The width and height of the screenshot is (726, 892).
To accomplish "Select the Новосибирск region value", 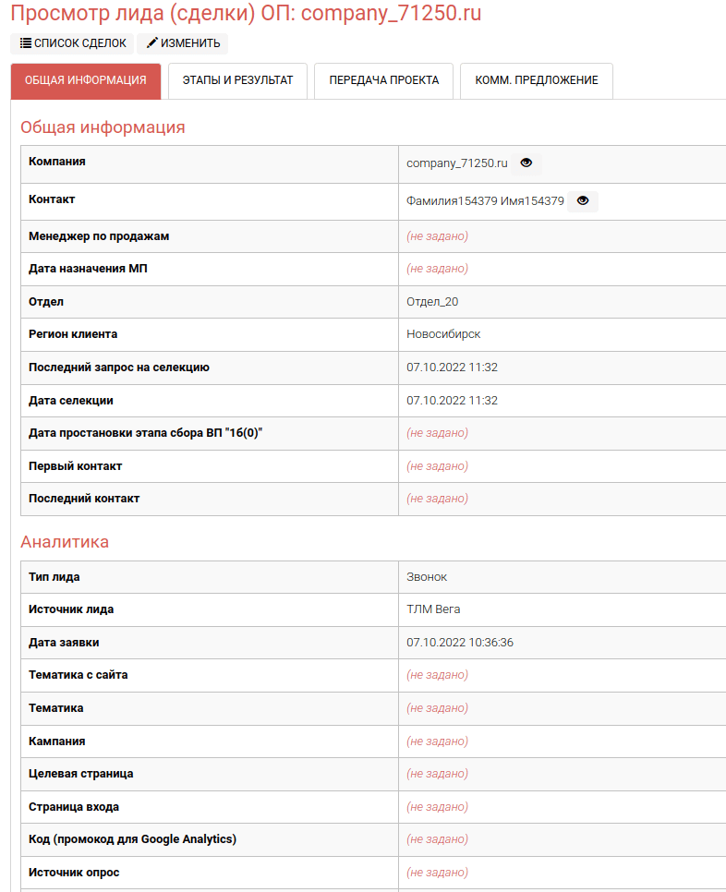I will 443,334.
